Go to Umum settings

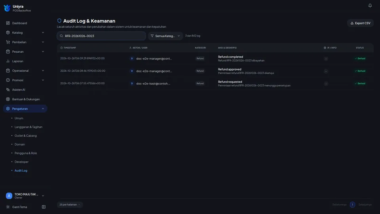pyautogui.click(x=19, y=118)
